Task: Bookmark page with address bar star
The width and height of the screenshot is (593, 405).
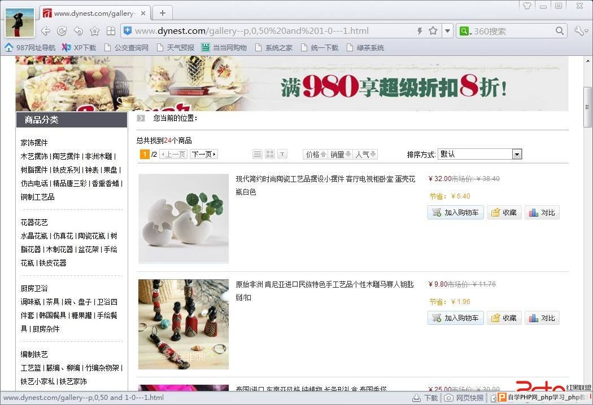Action: point(433,30)
